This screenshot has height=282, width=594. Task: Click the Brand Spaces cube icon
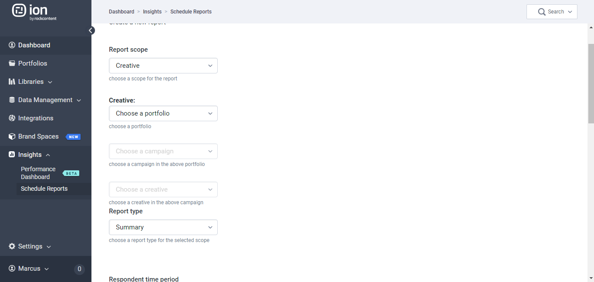point(12,136)
